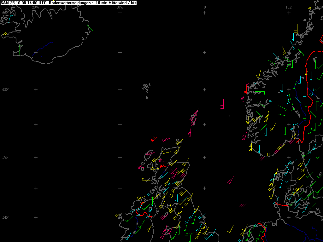Click the Faroe Islands outline
323x242 pixels.
[146, 90]
